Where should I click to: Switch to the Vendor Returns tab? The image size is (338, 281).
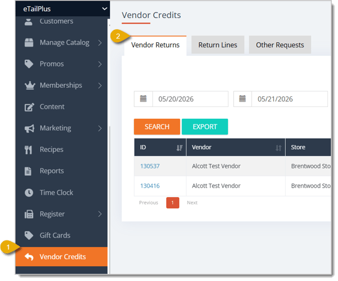155,45
